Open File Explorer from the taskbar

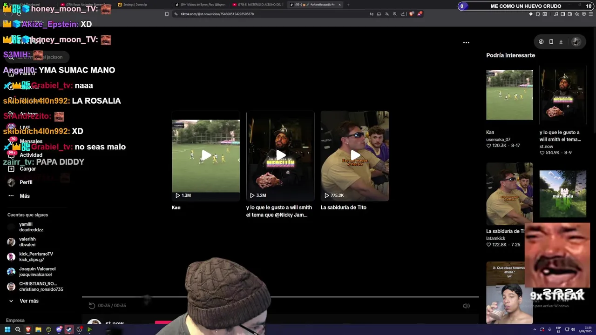38,329
